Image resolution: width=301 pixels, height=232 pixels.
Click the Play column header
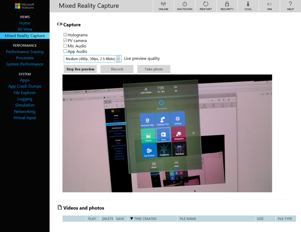point(93,218)
